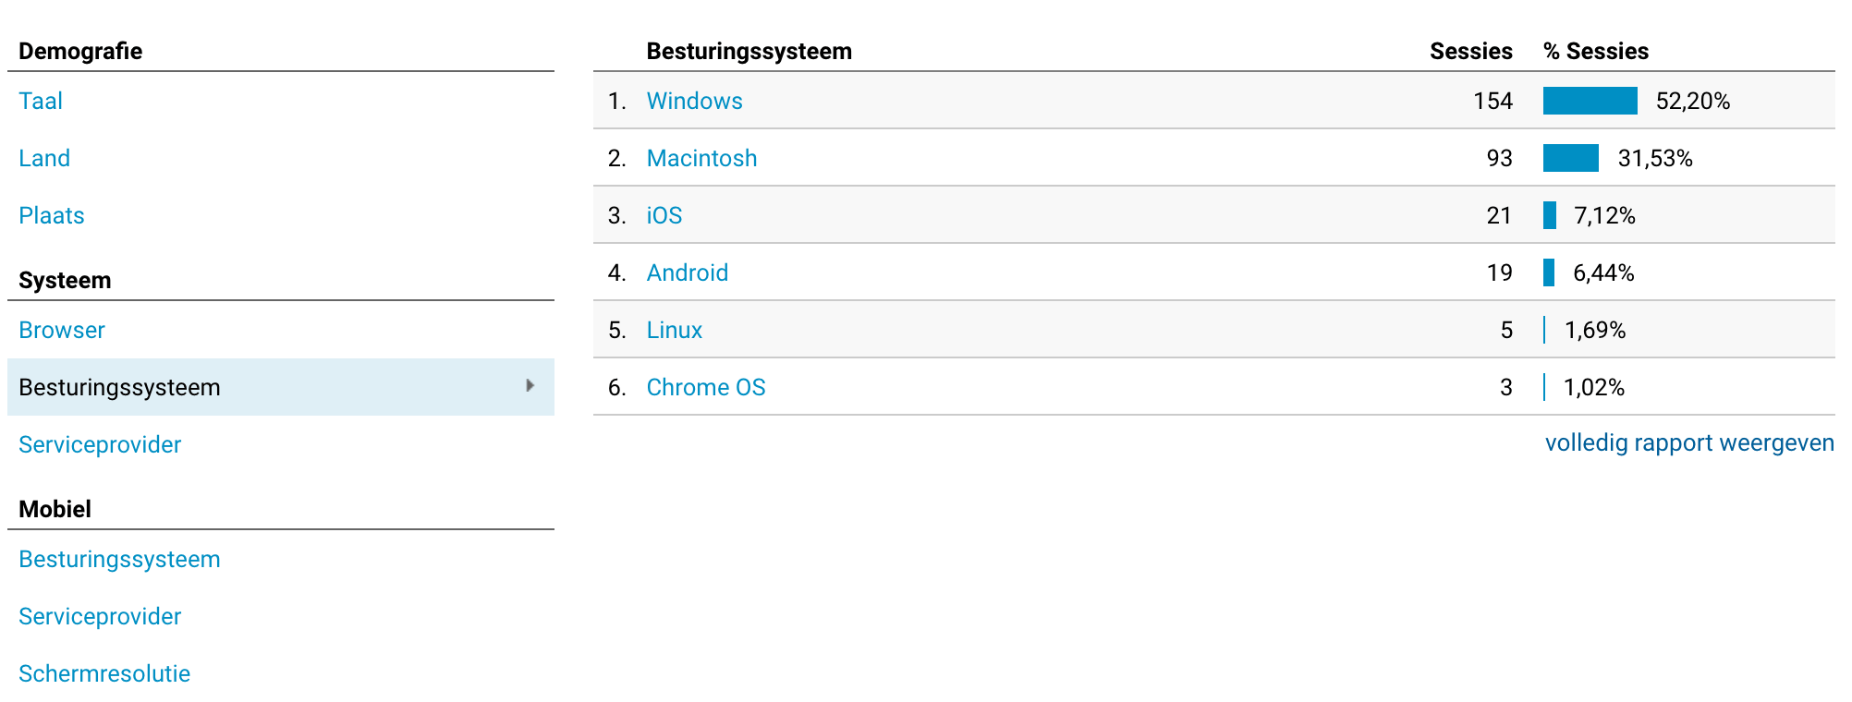This screenshot has height=702, width=1852.
Task: Open the Plaats dimension
Action: point(52,215)
